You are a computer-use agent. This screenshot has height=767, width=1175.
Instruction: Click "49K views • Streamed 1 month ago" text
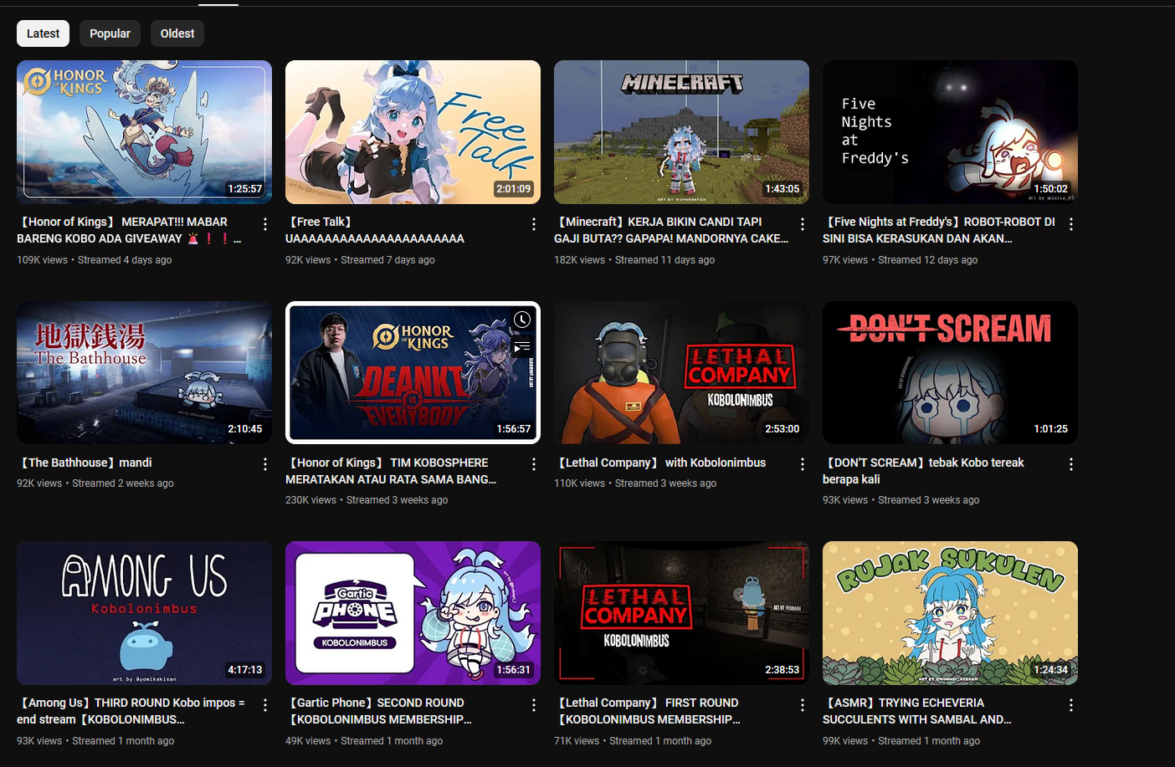tap(364, 741)
